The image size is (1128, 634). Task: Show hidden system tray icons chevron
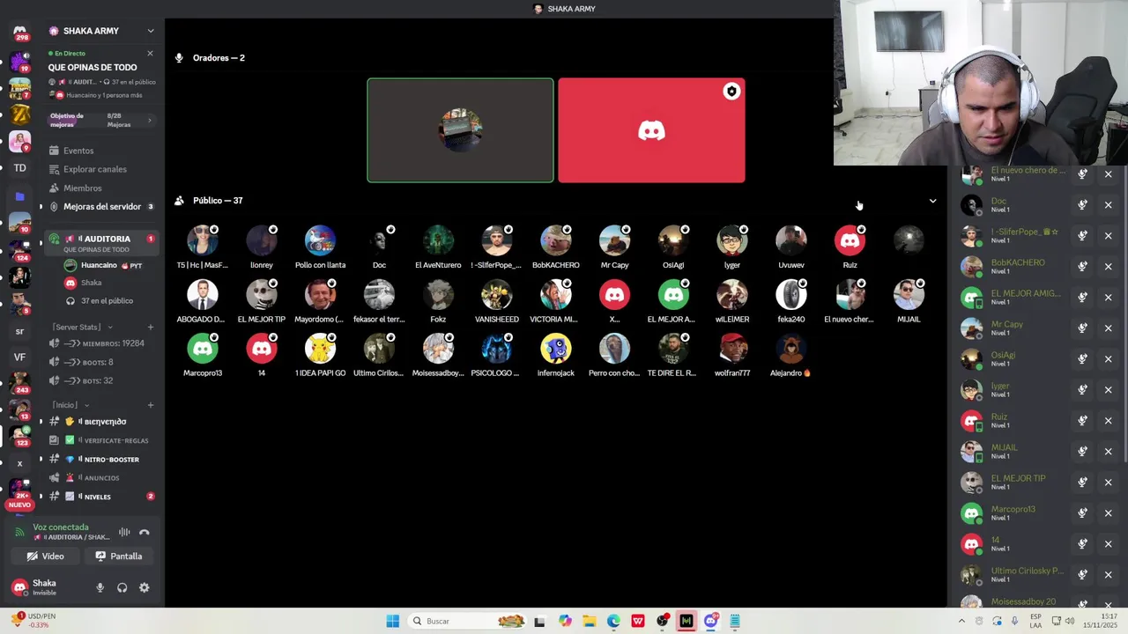pos(961,621)
